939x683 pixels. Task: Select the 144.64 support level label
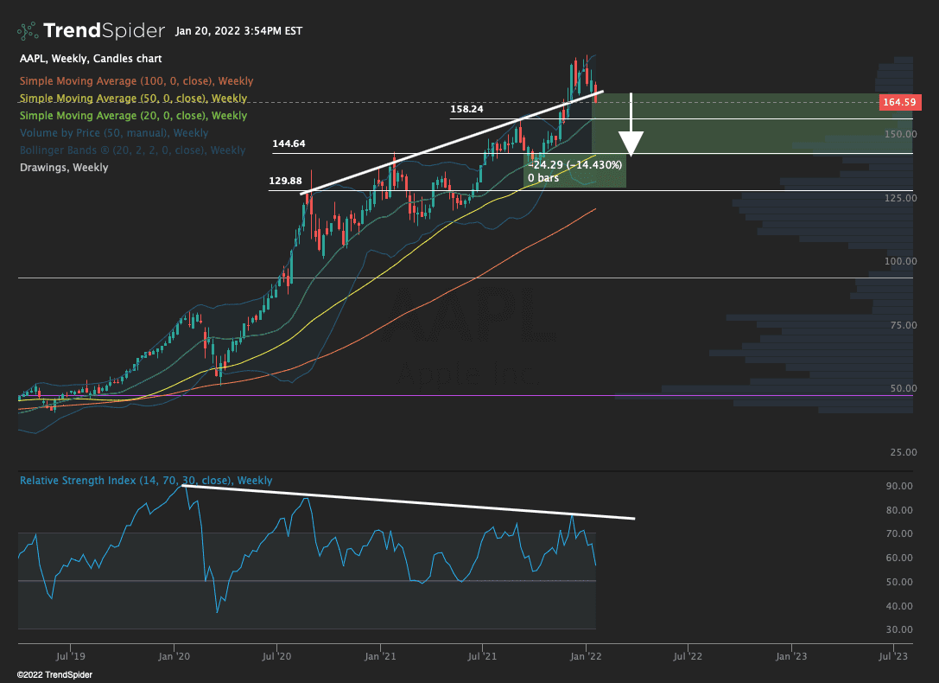pyautogui.click(x=289, y=144)
